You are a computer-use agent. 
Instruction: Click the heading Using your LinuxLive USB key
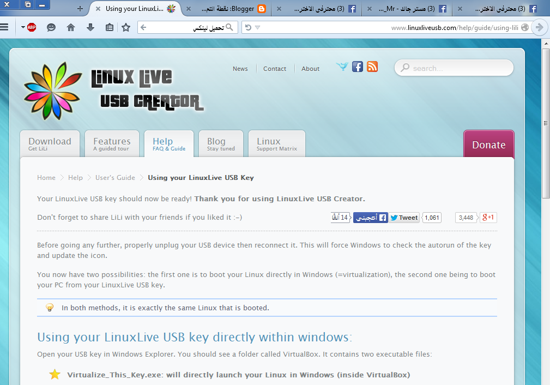[194, 337]
